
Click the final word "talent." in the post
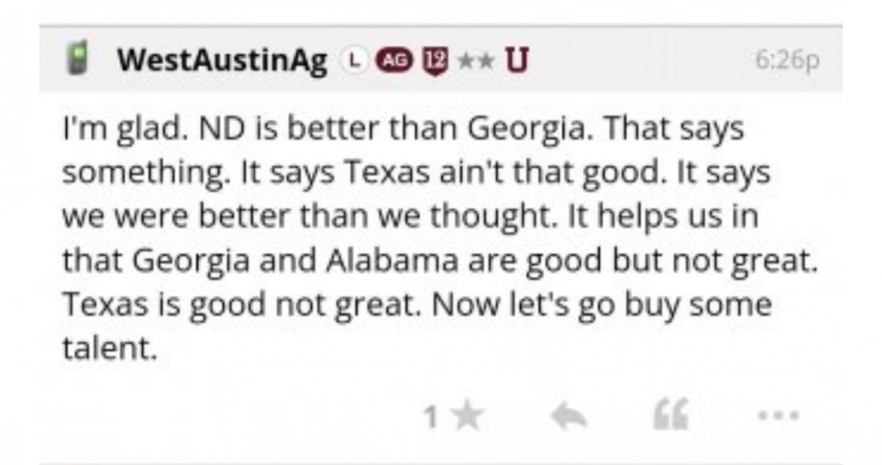pos(108,349)
